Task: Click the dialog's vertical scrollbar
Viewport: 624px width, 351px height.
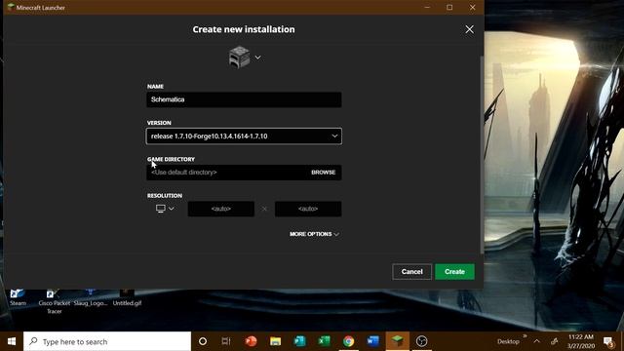Action: coord(482,155)
